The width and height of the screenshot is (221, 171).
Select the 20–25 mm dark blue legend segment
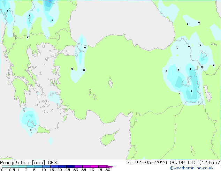point(62,166)
